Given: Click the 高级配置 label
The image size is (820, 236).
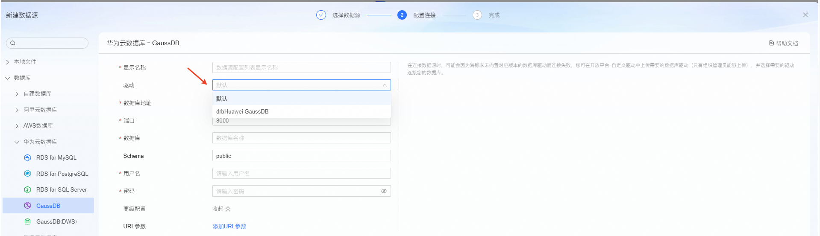Looking at the screenshot, I should point(134,209).
